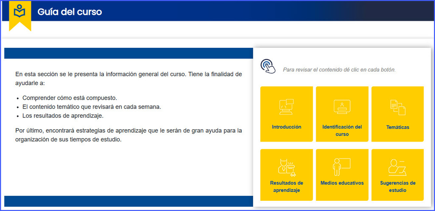The height and width of the screenshot is (211, 435).
Task: Select the Temáticas label
Action: pyautogui.click(x=398, y=127)
